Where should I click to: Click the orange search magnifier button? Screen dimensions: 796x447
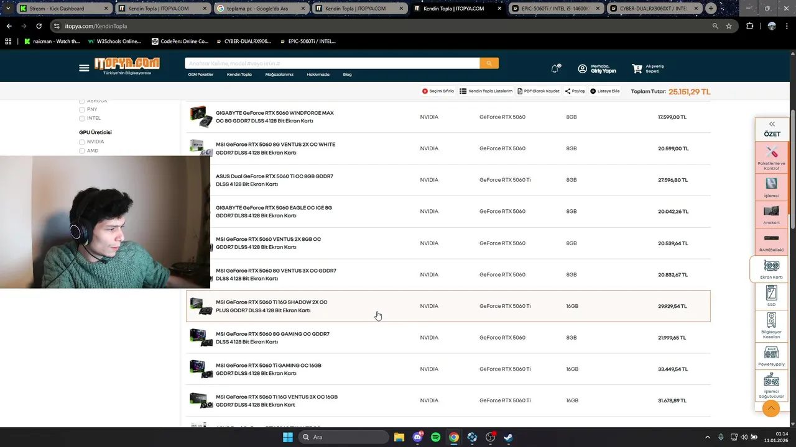489,63
